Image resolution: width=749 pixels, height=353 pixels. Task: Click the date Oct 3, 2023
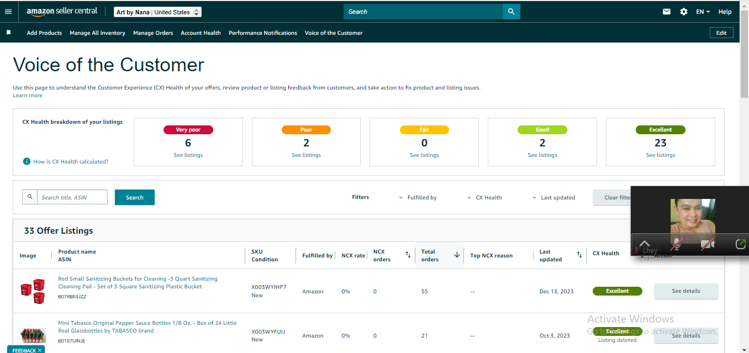555,335
